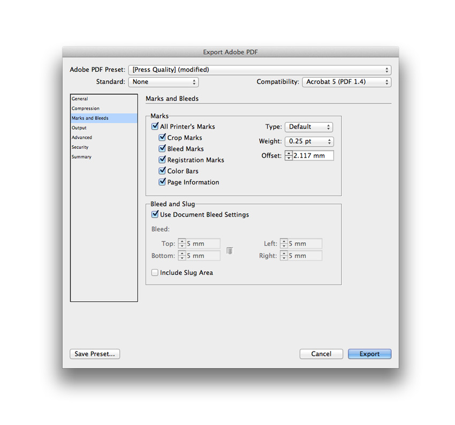The height and width of the screenshot is (425, 455).
Task: Select General in the sidebar list
Action: (x=80, y=99)
